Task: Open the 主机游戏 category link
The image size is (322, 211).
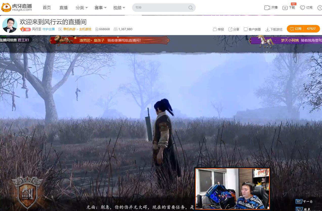Action: (x=85, y=29)
